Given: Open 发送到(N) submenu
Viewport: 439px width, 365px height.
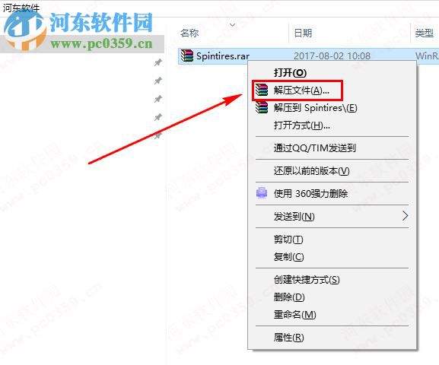Looking at the screenshot, I should [332, 216].
